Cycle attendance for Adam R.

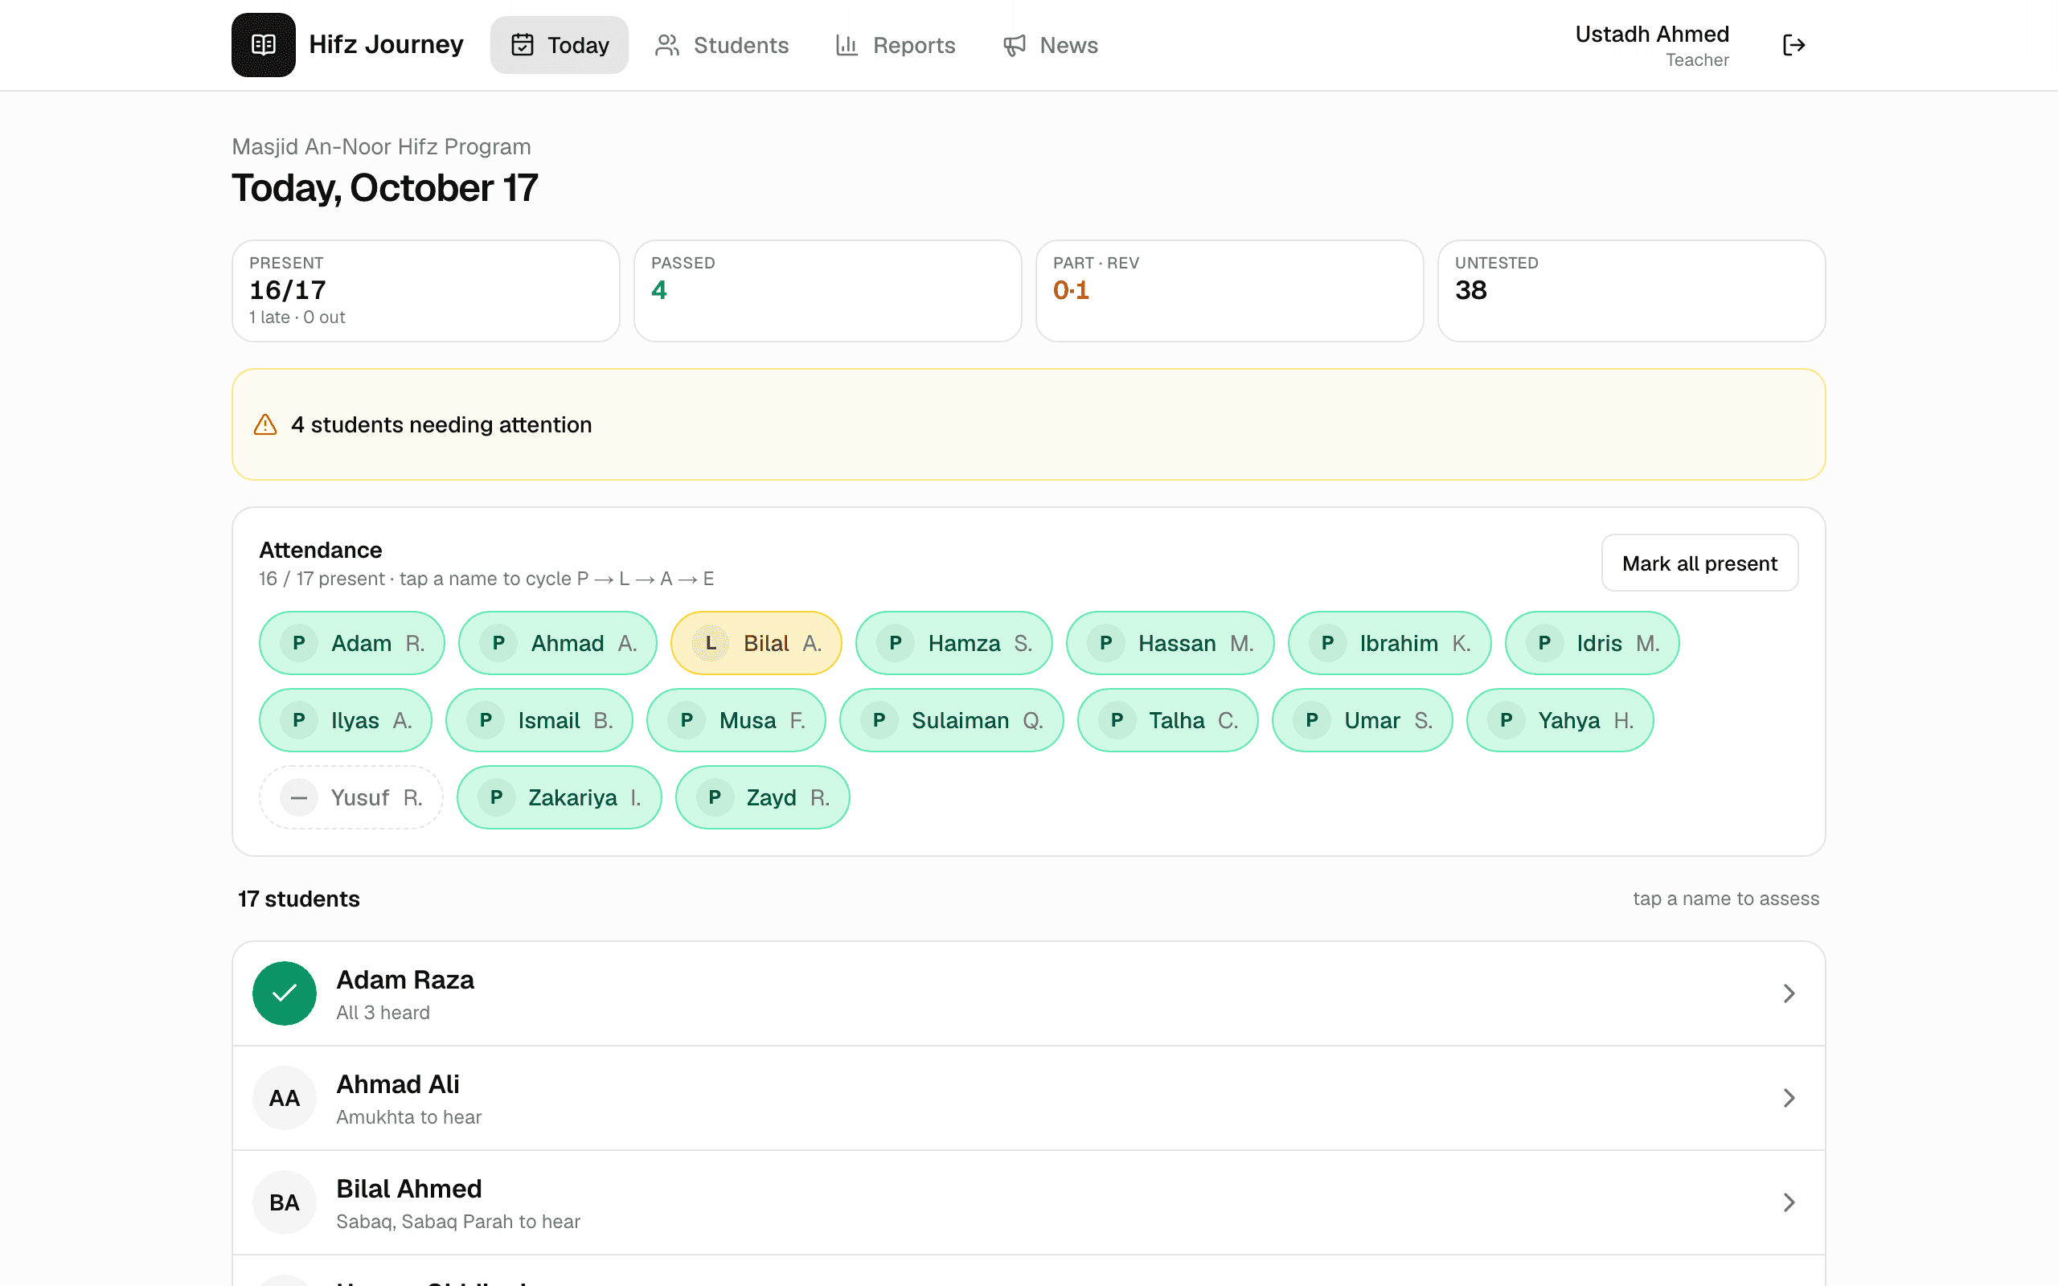tap(352, 643)
